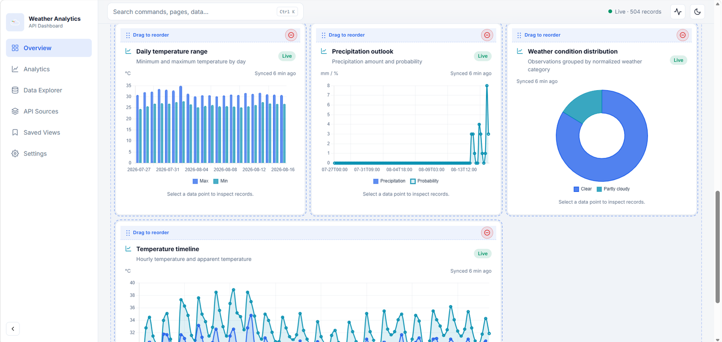Focus the search commands input field
Screen dimensions: 722x342
tap(205, 12)
